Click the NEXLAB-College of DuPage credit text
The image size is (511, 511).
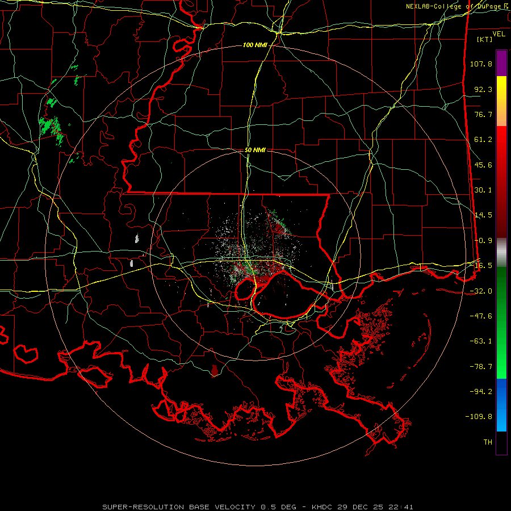(456, 6)
